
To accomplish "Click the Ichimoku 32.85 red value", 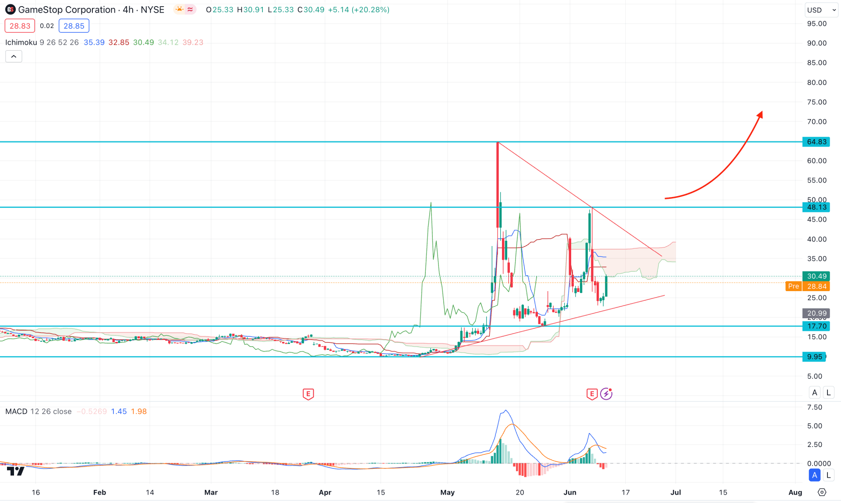I will tap(119, 42).
